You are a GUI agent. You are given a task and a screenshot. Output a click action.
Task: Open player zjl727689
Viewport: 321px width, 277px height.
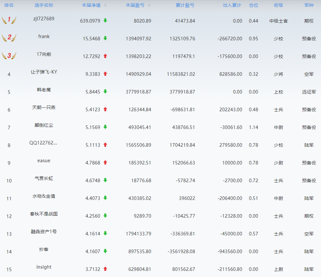[x=44, y=19]
